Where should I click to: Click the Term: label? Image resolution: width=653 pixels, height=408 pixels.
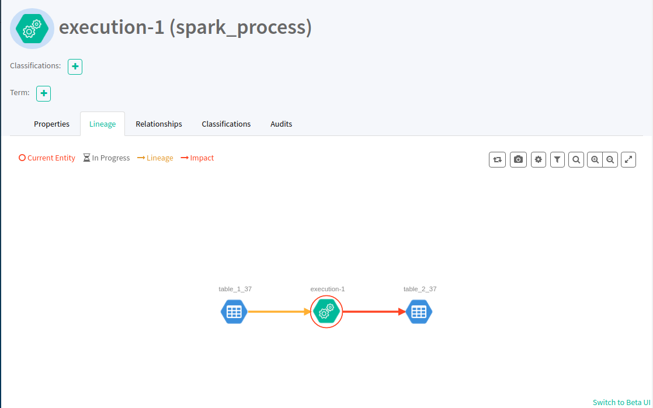pyautogui.click(x=20, y=92)
